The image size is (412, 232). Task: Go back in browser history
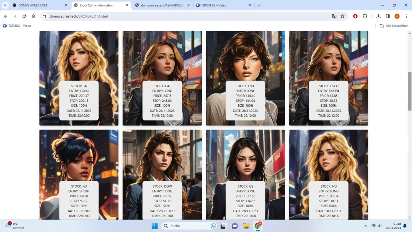tap(5, 16)
